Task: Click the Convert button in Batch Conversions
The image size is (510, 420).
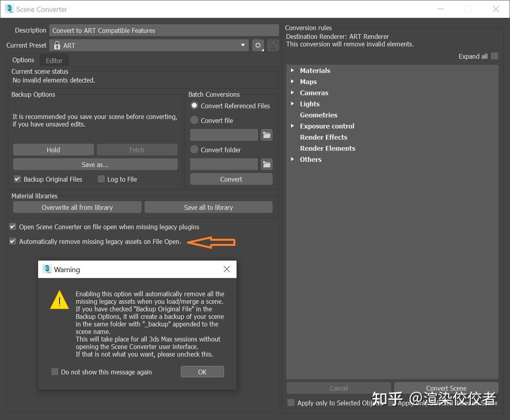Action: pyautogui.click(x=231, y=179)
